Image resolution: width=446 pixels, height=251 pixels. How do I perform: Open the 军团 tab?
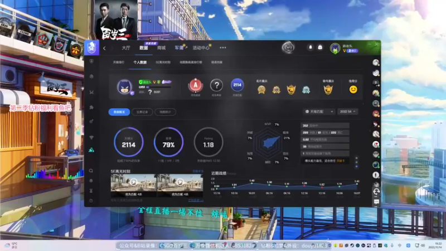coord(179,48)
